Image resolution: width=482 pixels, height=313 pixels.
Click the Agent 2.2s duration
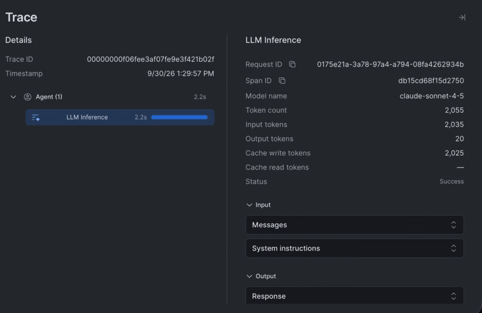(x=200, y=97)
